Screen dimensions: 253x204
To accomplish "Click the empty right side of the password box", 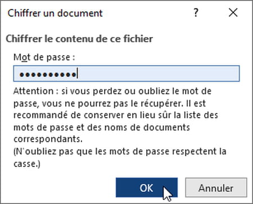I will (159, 74).
